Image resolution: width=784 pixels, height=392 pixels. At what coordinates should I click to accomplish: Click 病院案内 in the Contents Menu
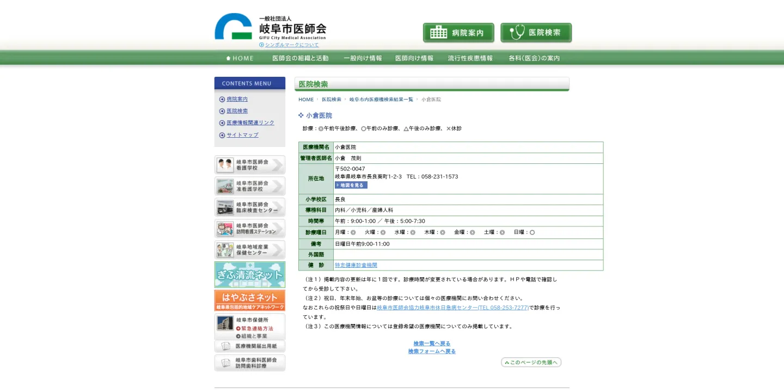click(237, 99)
